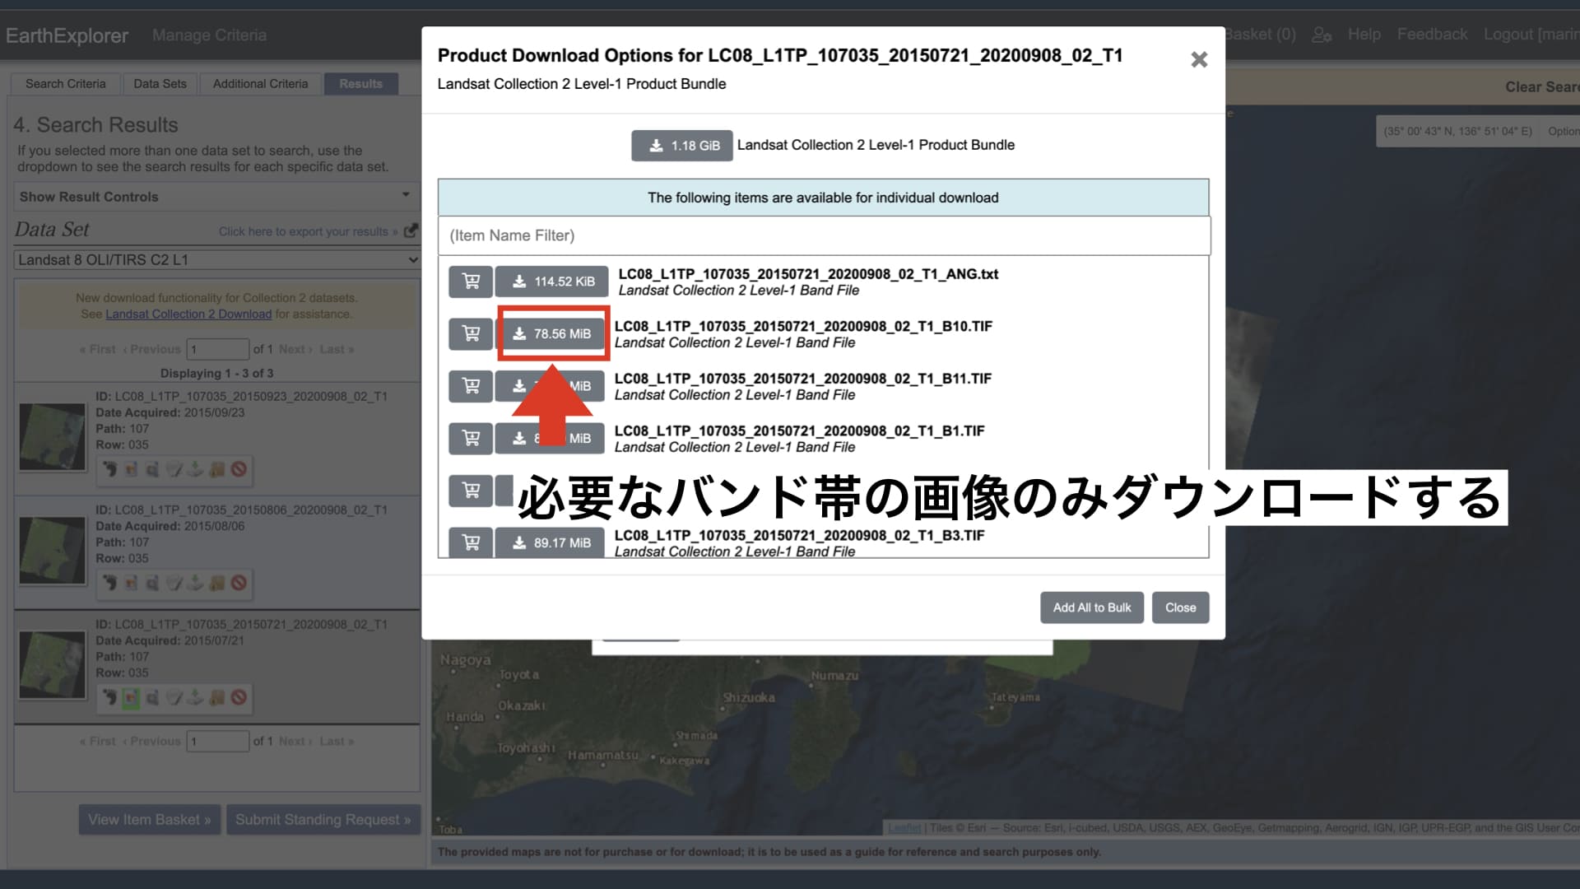Click Submit Standing Request button
1580x889 pixels.
point(323,820)
